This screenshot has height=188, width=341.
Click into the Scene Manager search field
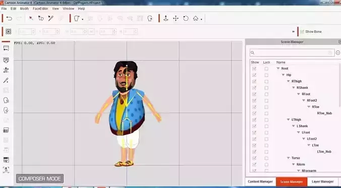tap(292, 53)
